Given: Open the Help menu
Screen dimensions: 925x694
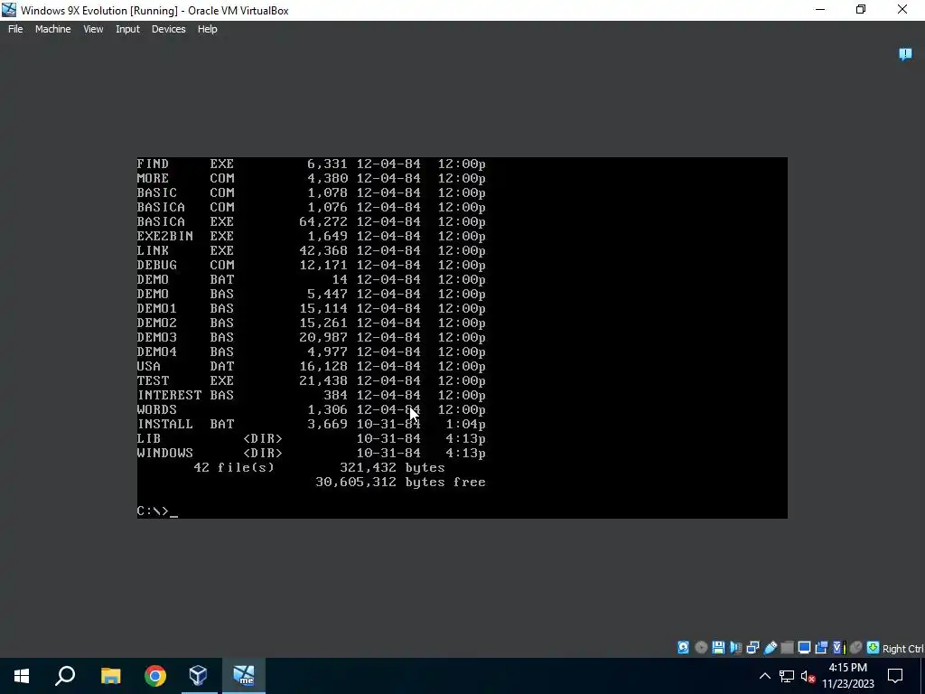Looking at the screenshot, I should 207,29.
